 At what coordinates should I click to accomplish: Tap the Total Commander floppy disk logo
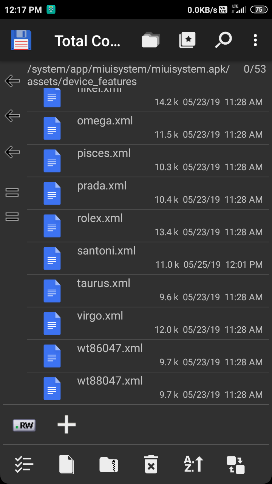(x=21, y=40)
